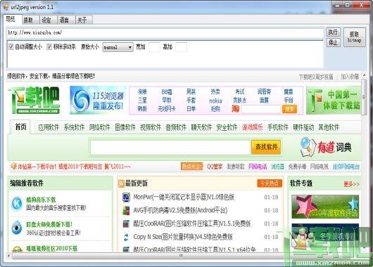
Task: Click the URL address field
Action: [165, 33]
